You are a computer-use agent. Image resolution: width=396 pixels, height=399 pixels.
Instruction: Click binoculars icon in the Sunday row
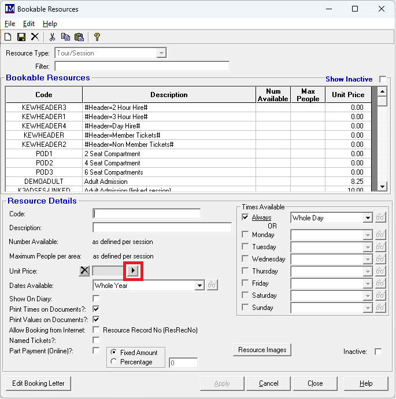click(380, 308)
